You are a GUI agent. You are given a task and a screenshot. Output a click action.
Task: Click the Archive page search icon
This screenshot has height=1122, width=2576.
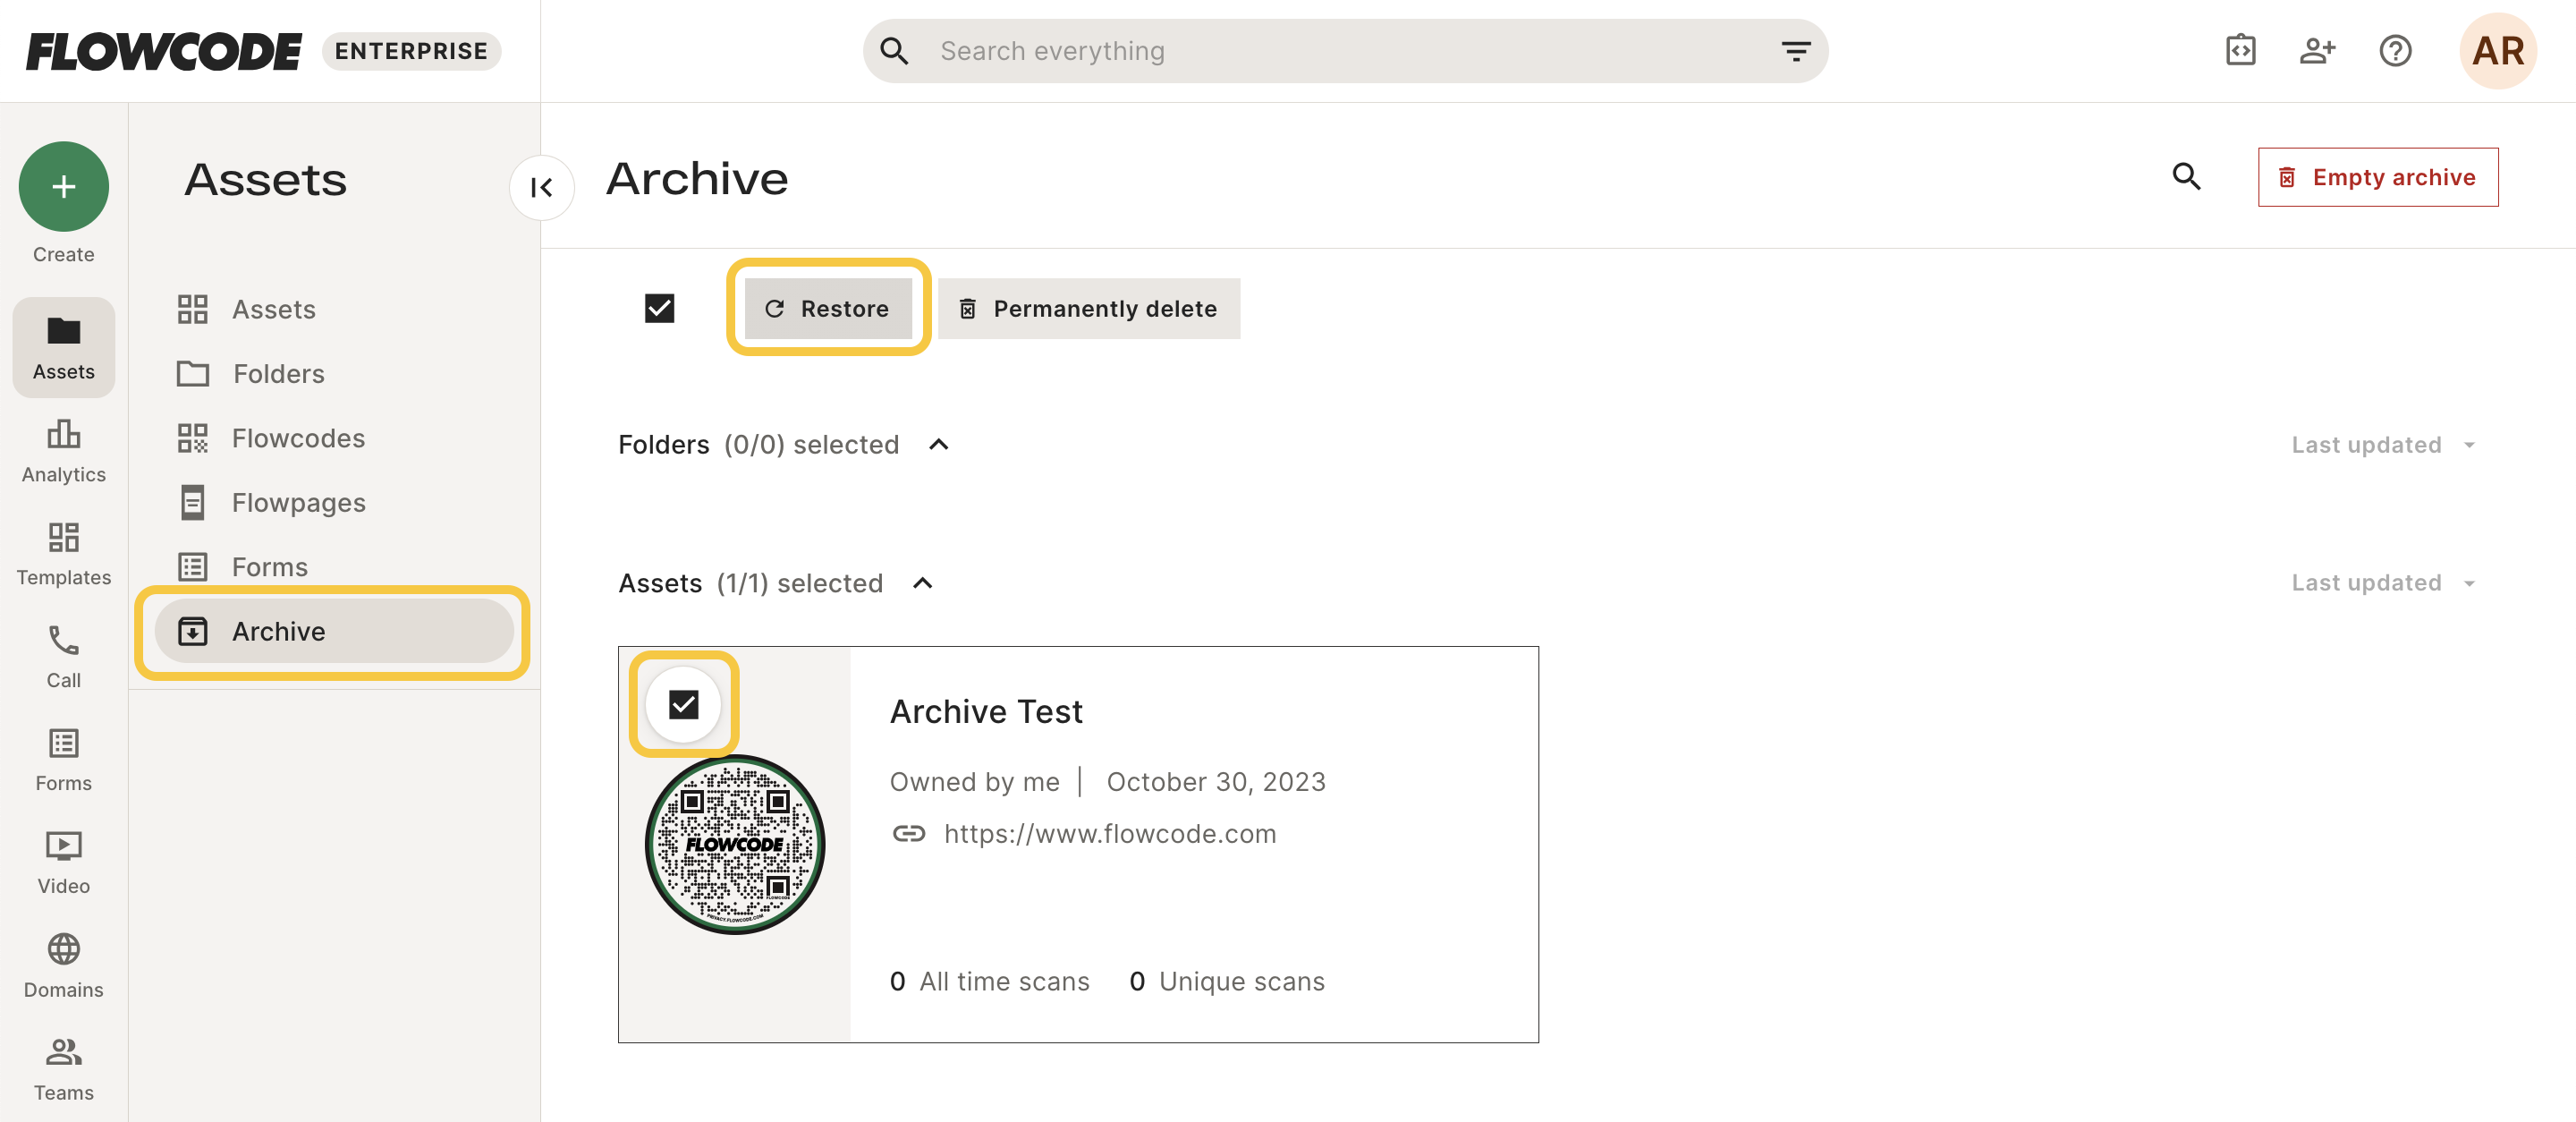pos(2186,177)
